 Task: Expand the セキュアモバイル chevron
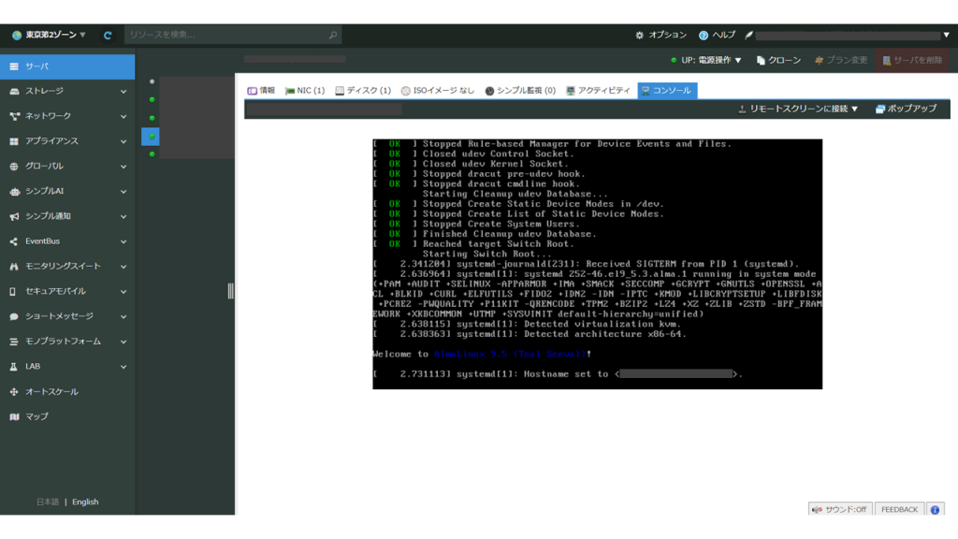pos(123,292)
